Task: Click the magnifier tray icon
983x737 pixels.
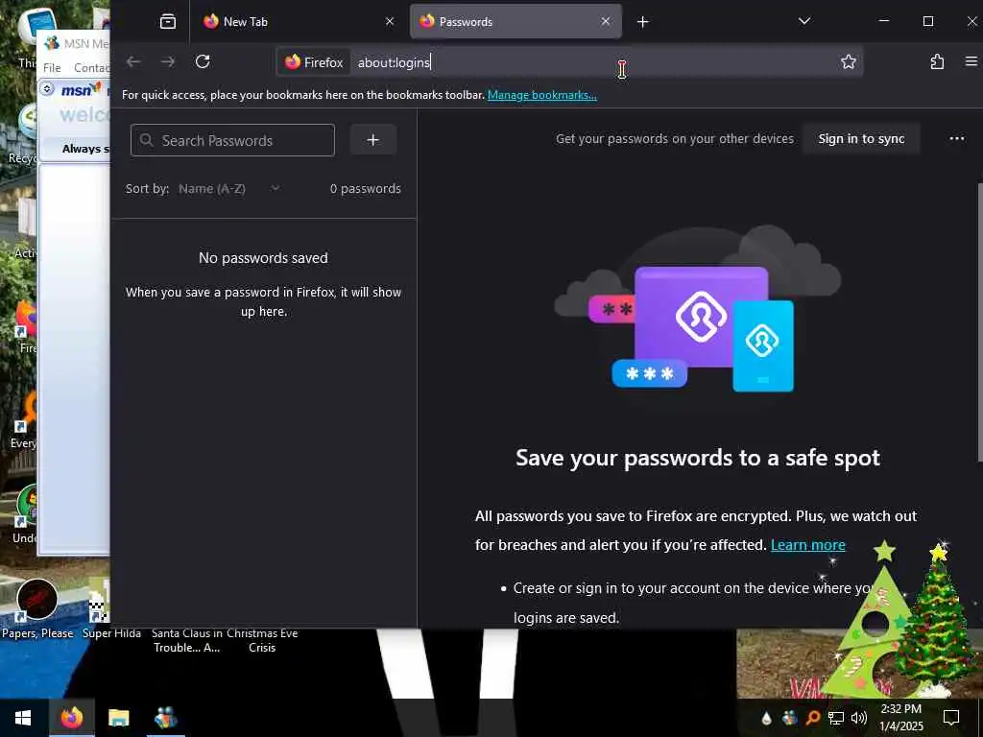Action: tap(812, 718)
